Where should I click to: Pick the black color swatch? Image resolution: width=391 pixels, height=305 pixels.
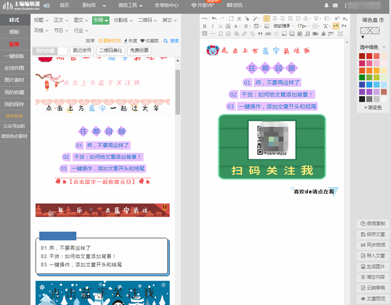click(x=362, y=99)
